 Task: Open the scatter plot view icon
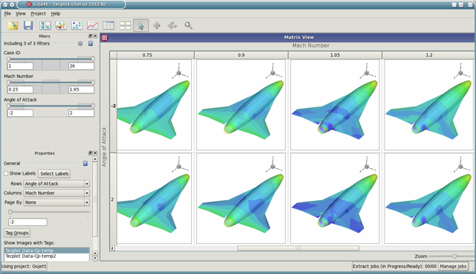pyautogui.click(x=76, y=26)
